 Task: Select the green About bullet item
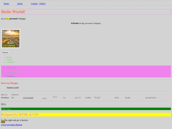tap(9, 60)
